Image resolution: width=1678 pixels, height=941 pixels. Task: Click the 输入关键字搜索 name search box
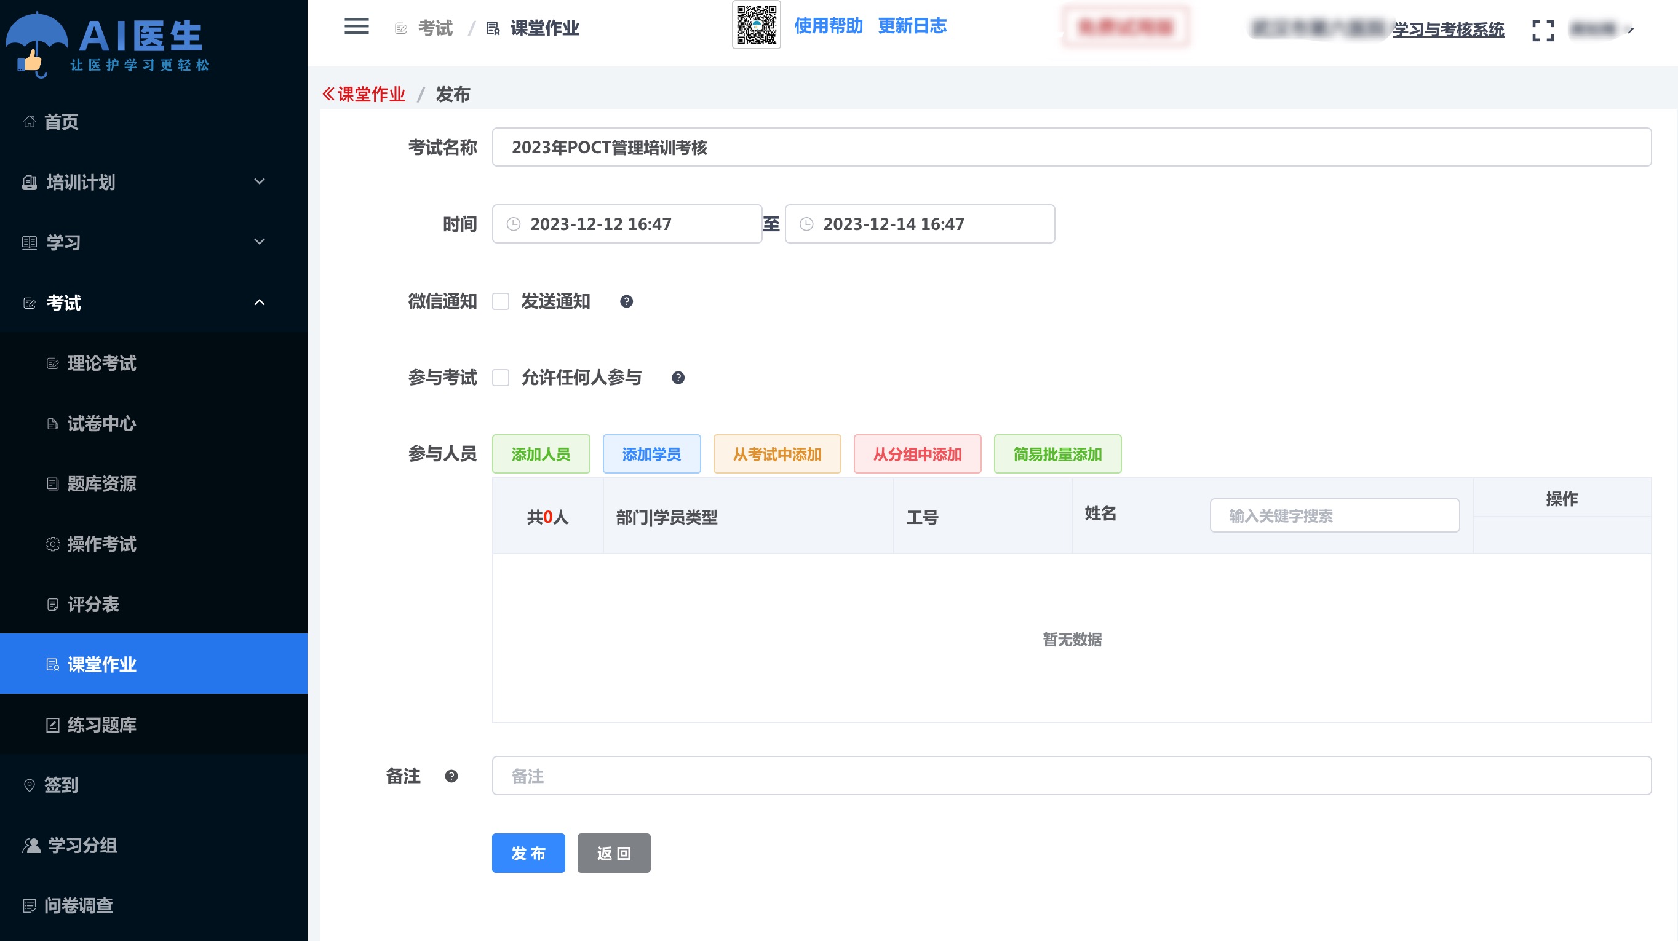1334,515
